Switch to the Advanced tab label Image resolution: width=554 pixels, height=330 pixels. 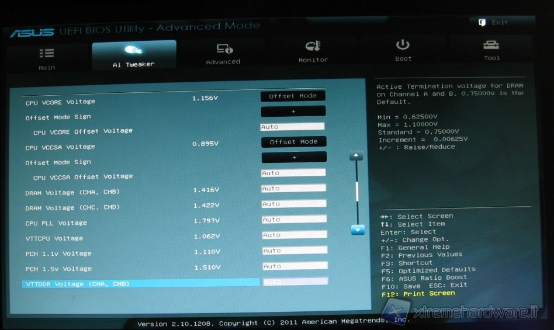click(223, 62)
